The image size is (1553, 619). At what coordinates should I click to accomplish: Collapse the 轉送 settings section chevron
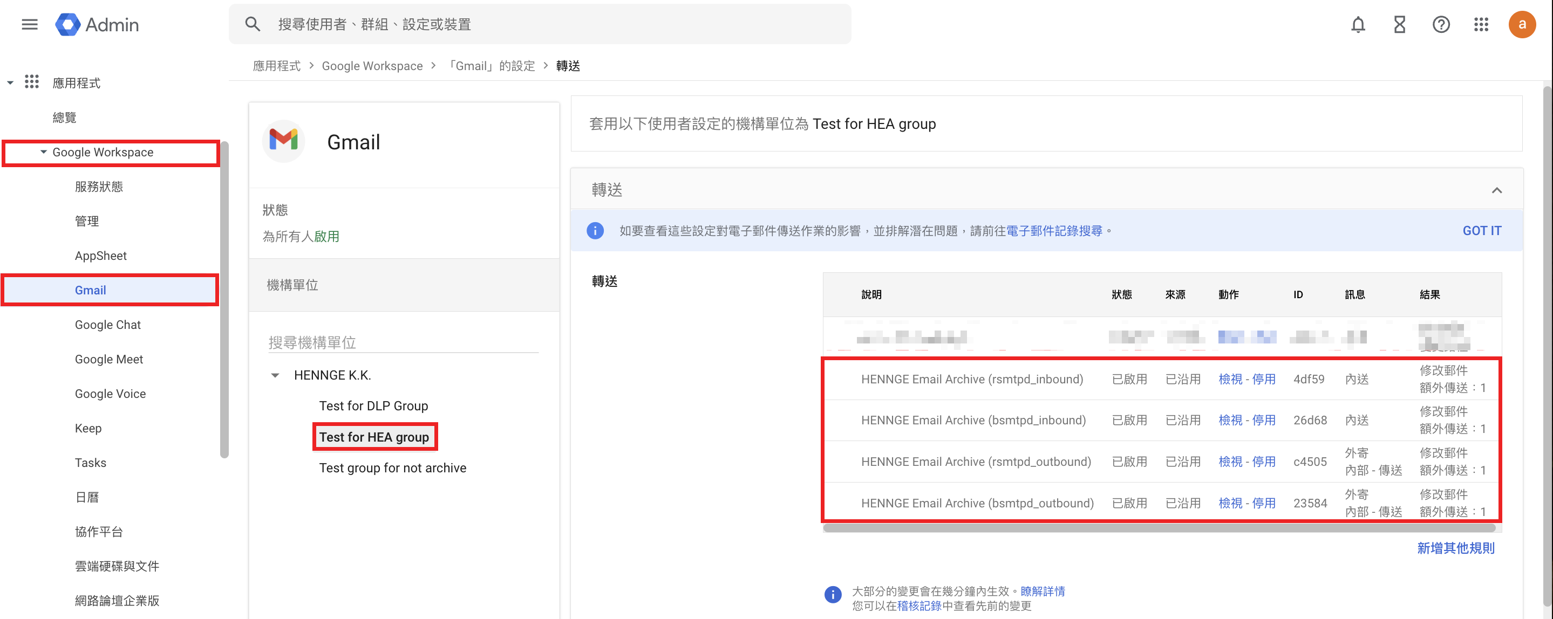(1496, 190)
